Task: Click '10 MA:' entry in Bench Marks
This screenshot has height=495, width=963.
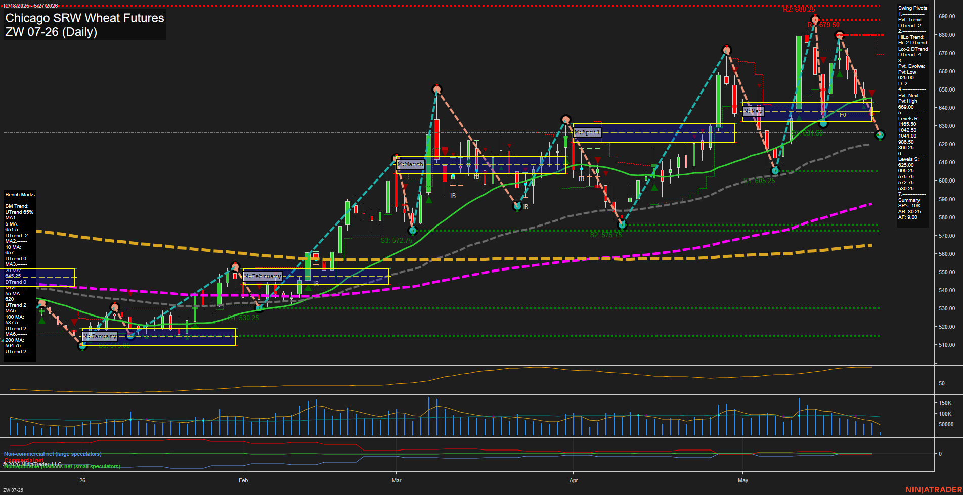Action: pos(13,247)
